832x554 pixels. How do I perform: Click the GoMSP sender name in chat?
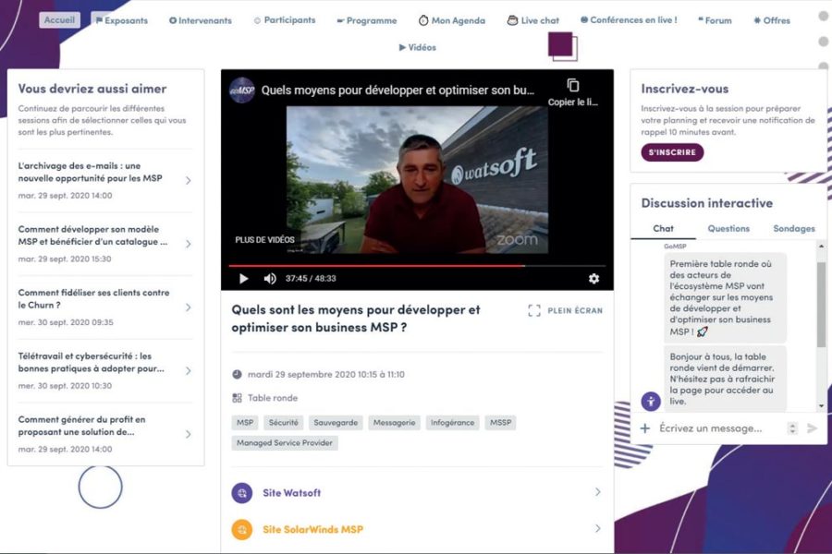(x=675, y=246)
